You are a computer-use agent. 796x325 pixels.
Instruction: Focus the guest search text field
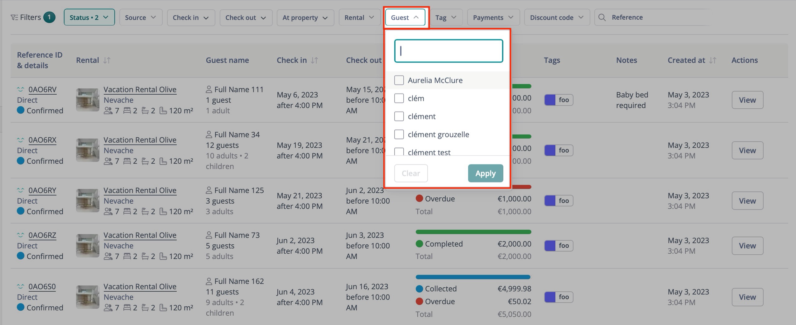click(448, 51)
